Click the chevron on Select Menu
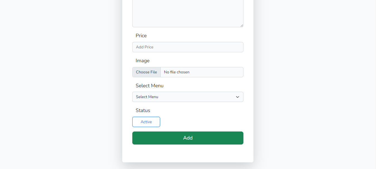The image size is (376, 169). pos(237,97)
